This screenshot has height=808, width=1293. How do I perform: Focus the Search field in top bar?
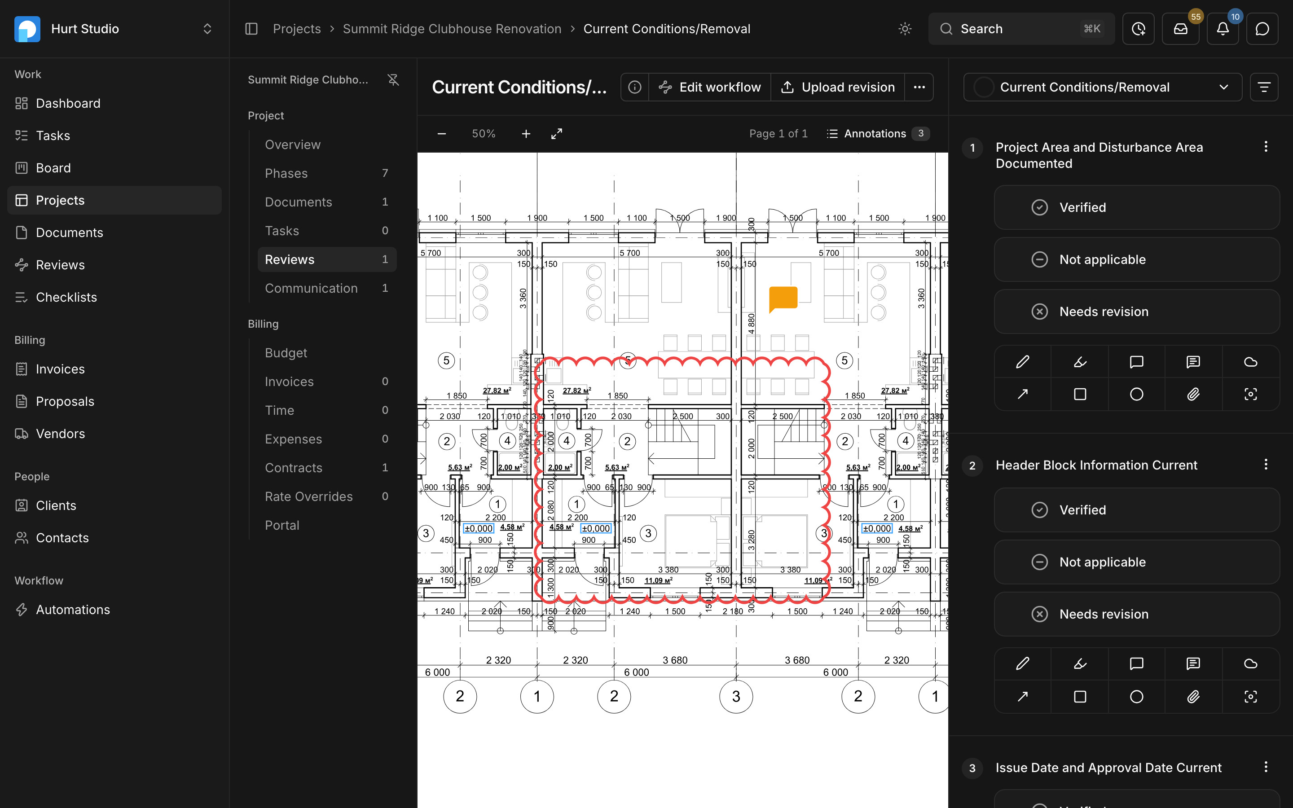(1021, 29)
